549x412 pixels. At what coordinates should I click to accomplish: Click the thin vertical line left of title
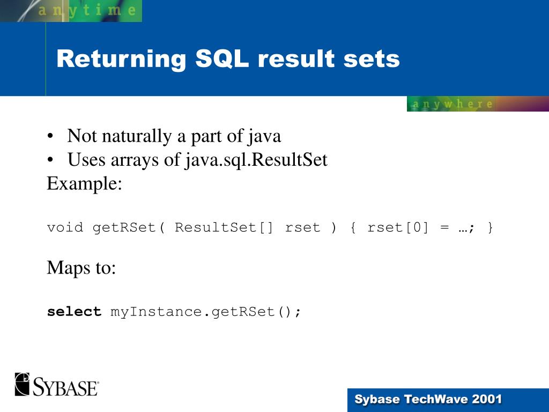(x=46, y=59)
